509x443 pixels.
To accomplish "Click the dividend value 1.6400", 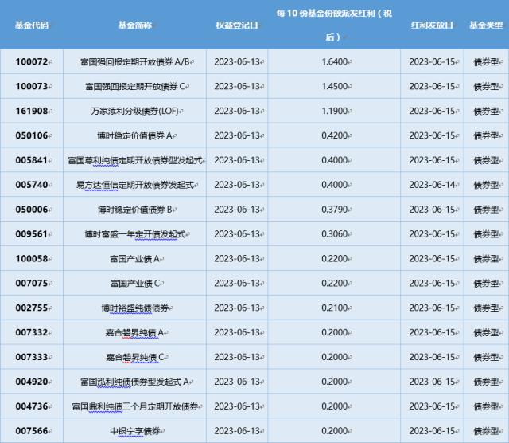I will 335,61.
